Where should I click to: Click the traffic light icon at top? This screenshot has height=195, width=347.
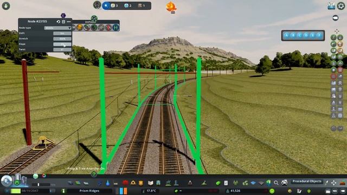click(97, 5)
